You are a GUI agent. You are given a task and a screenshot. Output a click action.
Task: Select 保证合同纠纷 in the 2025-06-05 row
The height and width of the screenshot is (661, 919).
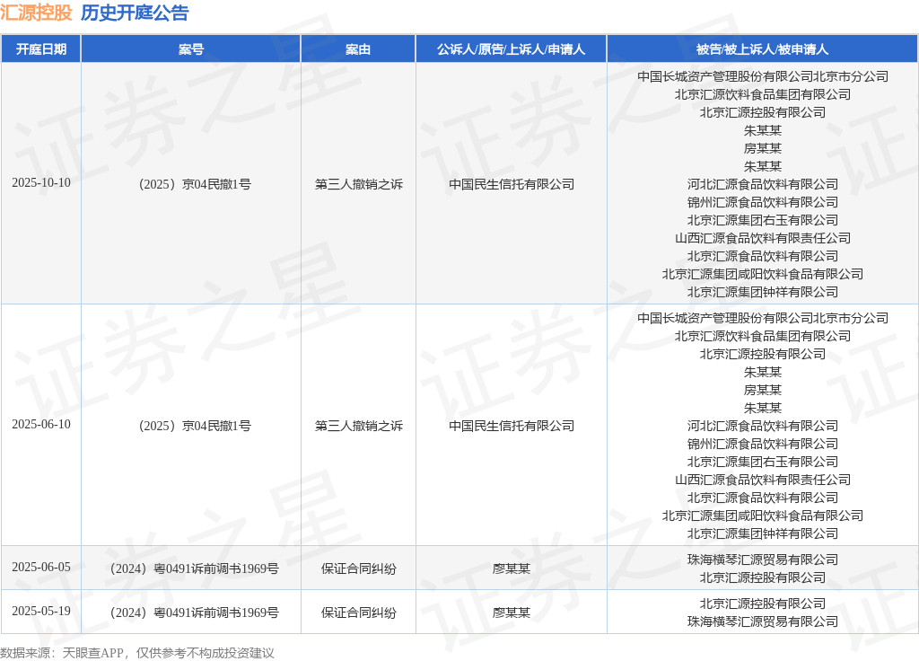click(359, 568)
